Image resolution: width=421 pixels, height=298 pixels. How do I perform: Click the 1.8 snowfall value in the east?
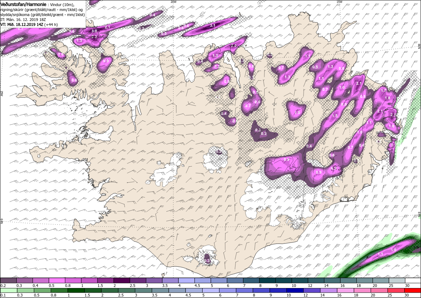pyautogui.click(x=387, y=98)
